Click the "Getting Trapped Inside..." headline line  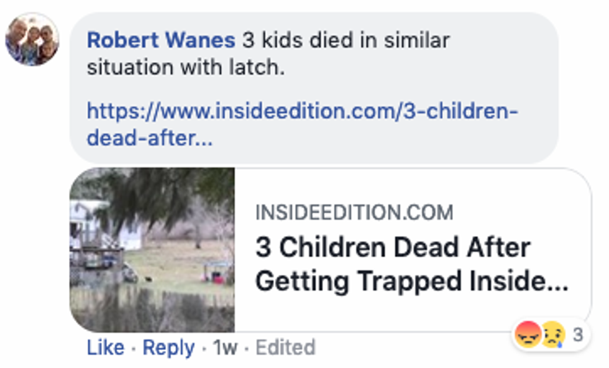[x=411, y=281]
